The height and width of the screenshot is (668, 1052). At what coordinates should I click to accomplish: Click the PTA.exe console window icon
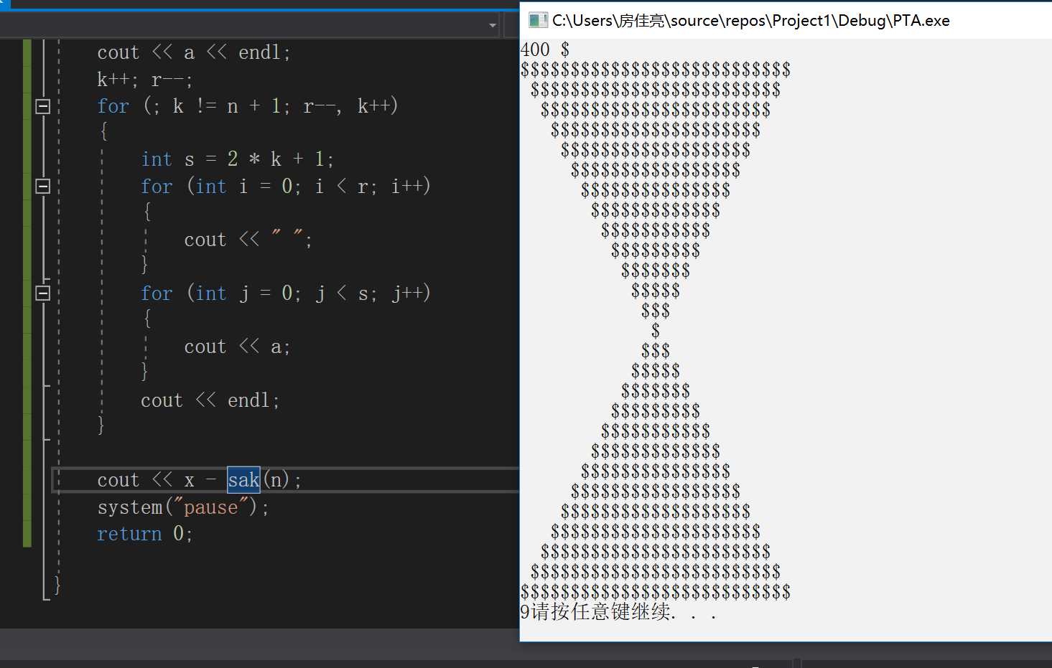537,20
